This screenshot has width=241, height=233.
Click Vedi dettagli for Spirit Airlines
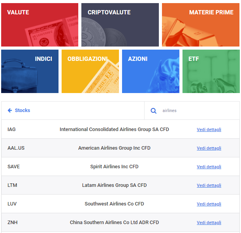pos(209,167)
